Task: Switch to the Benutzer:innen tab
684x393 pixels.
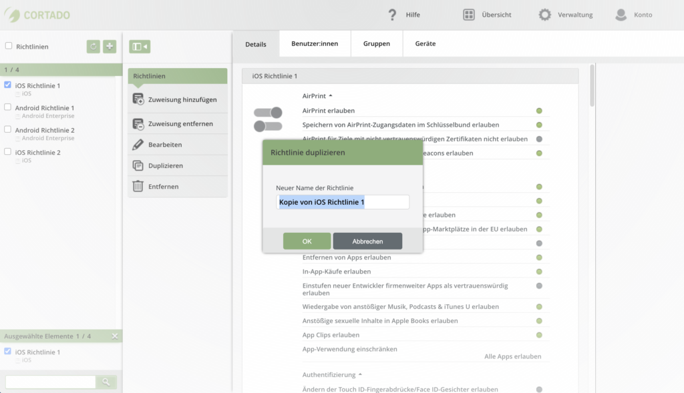Action: coord(315,43)
